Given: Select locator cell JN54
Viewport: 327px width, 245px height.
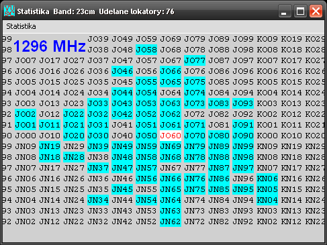Looking at the screenshot, I should point(146,200).
